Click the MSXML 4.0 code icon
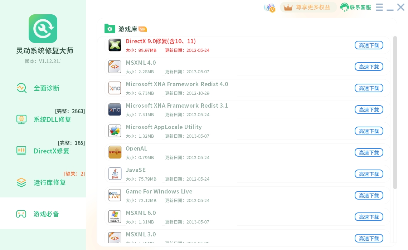The width and height of the screenshot is (408, 250). [x=115, y=67]
